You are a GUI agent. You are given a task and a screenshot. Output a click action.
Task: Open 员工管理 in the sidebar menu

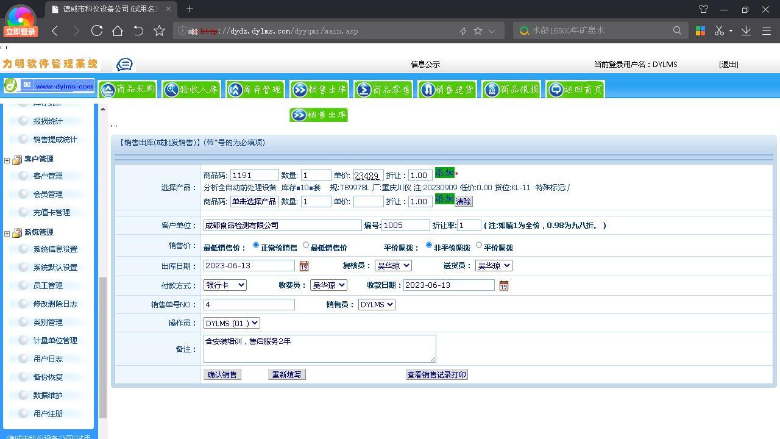(49, 285)
